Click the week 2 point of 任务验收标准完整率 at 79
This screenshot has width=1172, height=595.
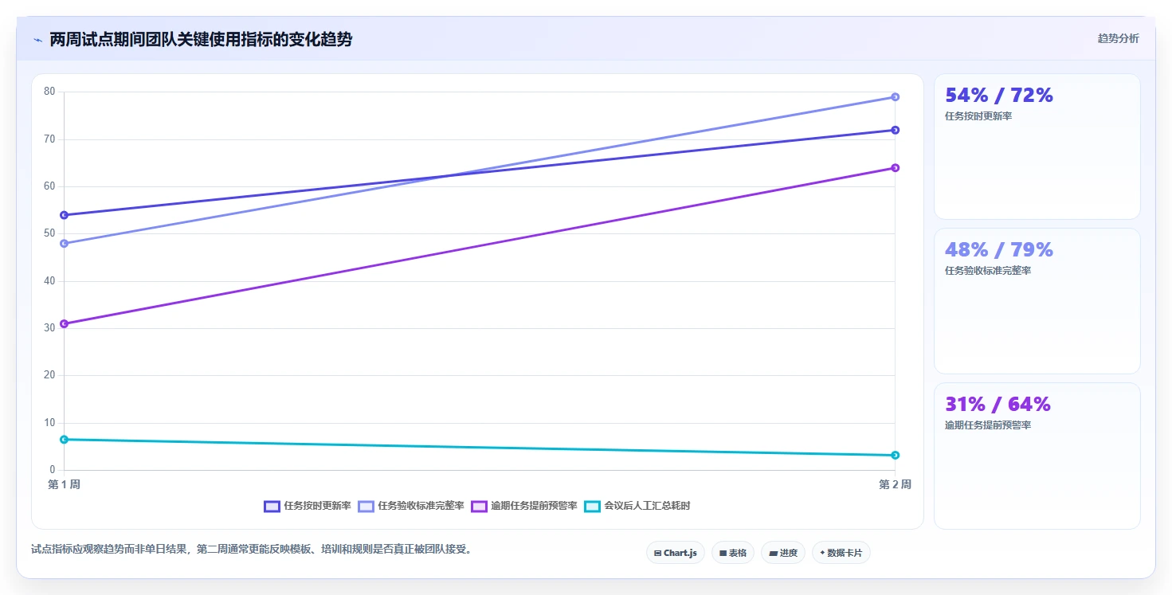coord(895,97)
